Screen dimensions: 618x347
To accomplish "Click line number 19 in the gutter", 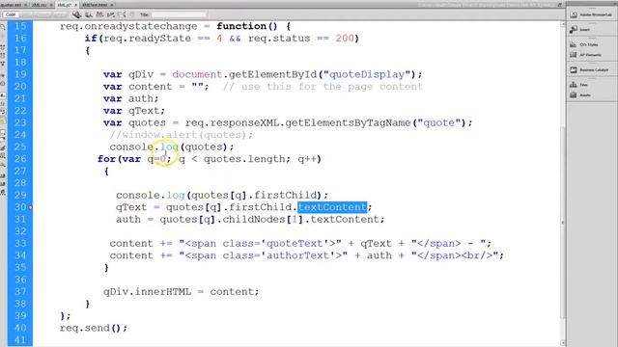I will 20,74.
